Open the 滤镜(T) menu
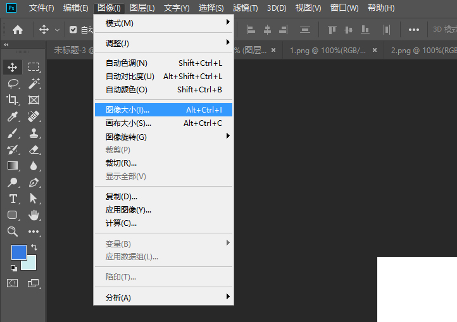Image resolution: width=457 pixels, height=322 pixels. 245,8
